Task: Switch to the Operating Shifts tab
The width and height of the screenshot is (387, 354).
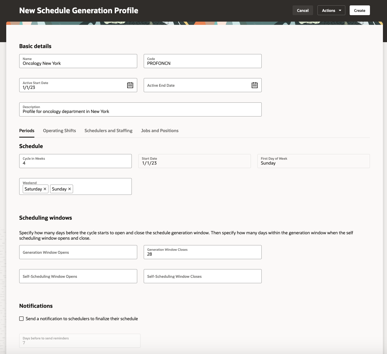Action: 59,131
